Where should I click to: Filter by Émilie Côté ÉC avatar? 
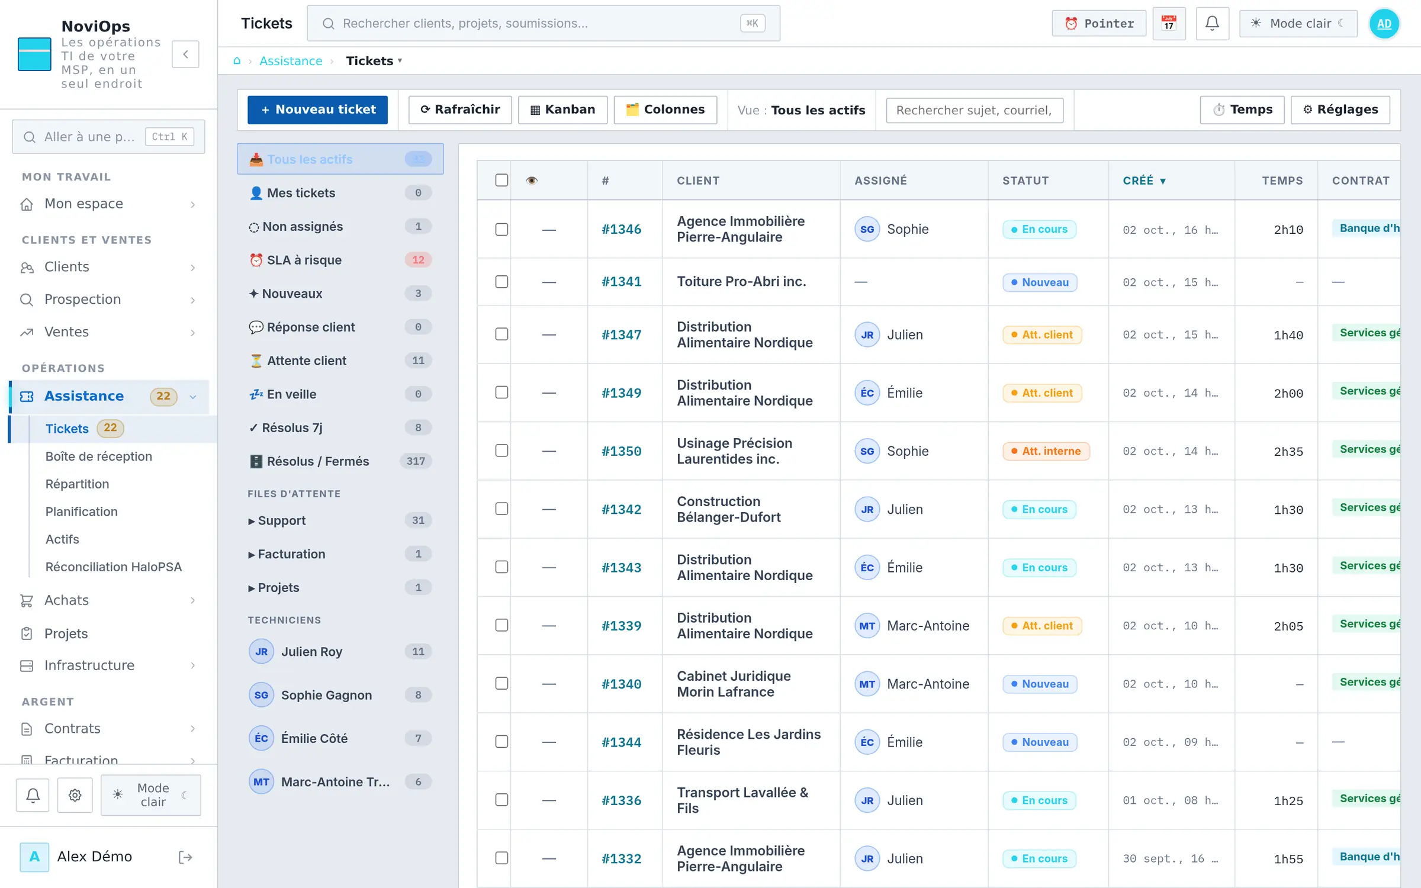[261, 738]
